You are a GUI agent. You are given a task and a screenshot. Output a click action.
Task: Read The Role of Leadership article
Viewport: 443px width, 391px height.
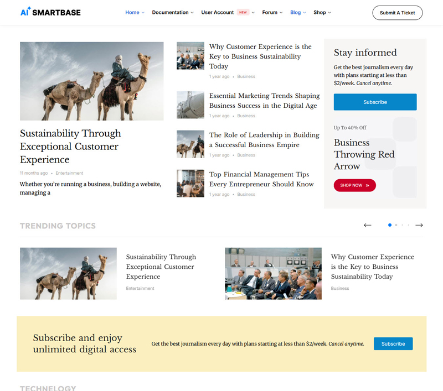point(264,139)
